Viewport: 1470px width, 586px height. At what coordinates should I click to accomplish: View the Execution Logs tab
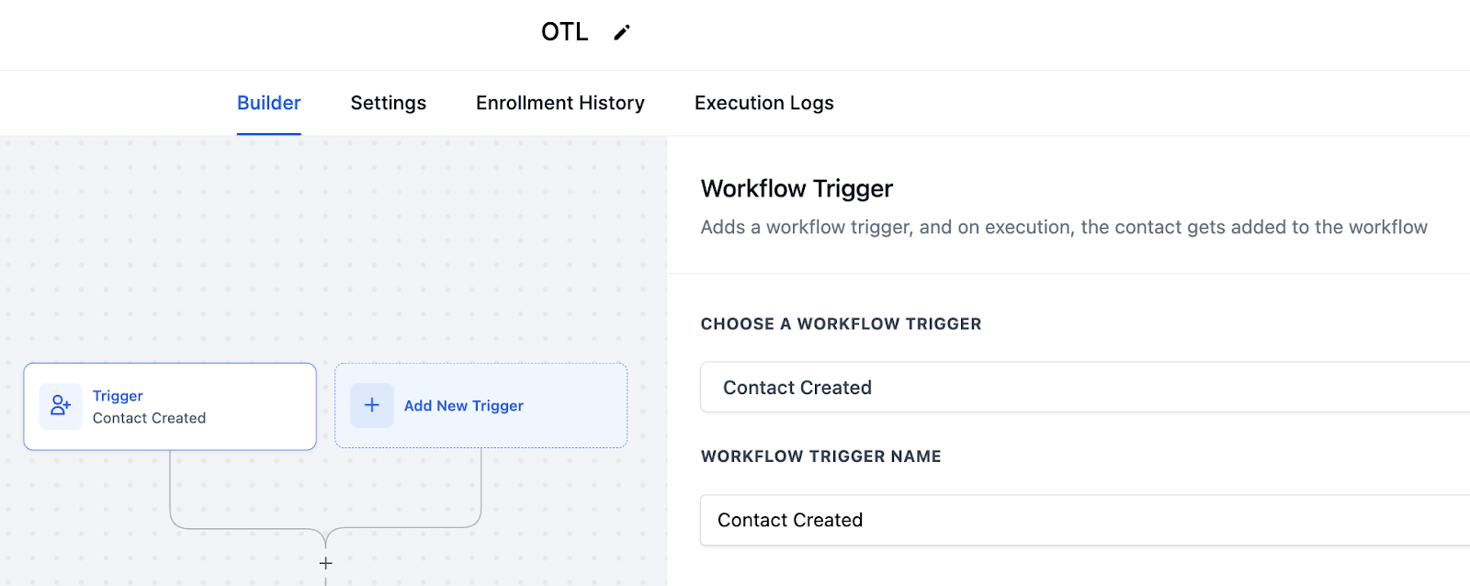[x=764, y=103]
